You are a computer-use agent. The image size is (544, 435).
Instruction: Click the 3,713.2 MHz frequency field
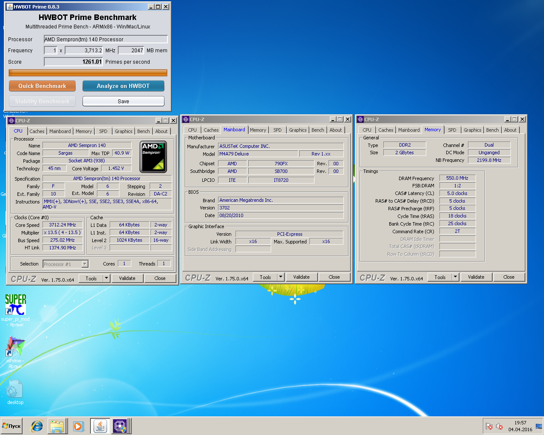[84, 50]
